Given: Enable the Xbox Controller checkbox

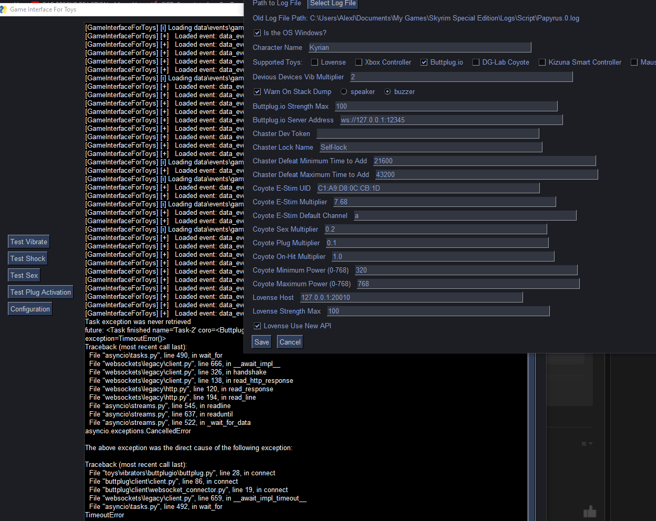Looking at the screenshot, I should click(358, 62).
